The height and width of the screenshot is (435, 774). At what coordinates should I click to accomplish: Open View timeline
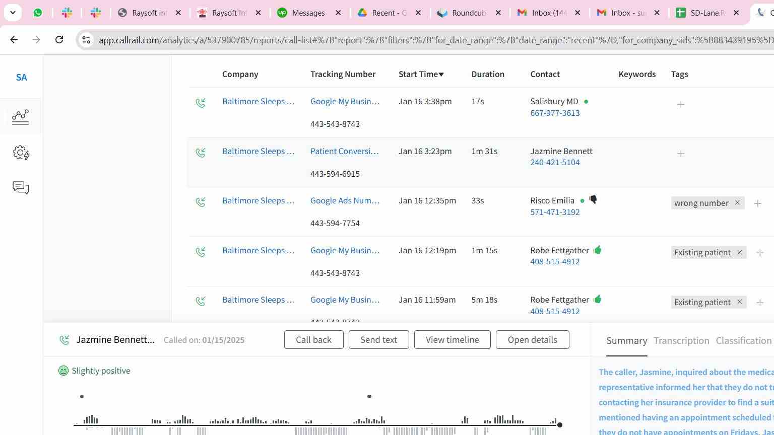452,340
